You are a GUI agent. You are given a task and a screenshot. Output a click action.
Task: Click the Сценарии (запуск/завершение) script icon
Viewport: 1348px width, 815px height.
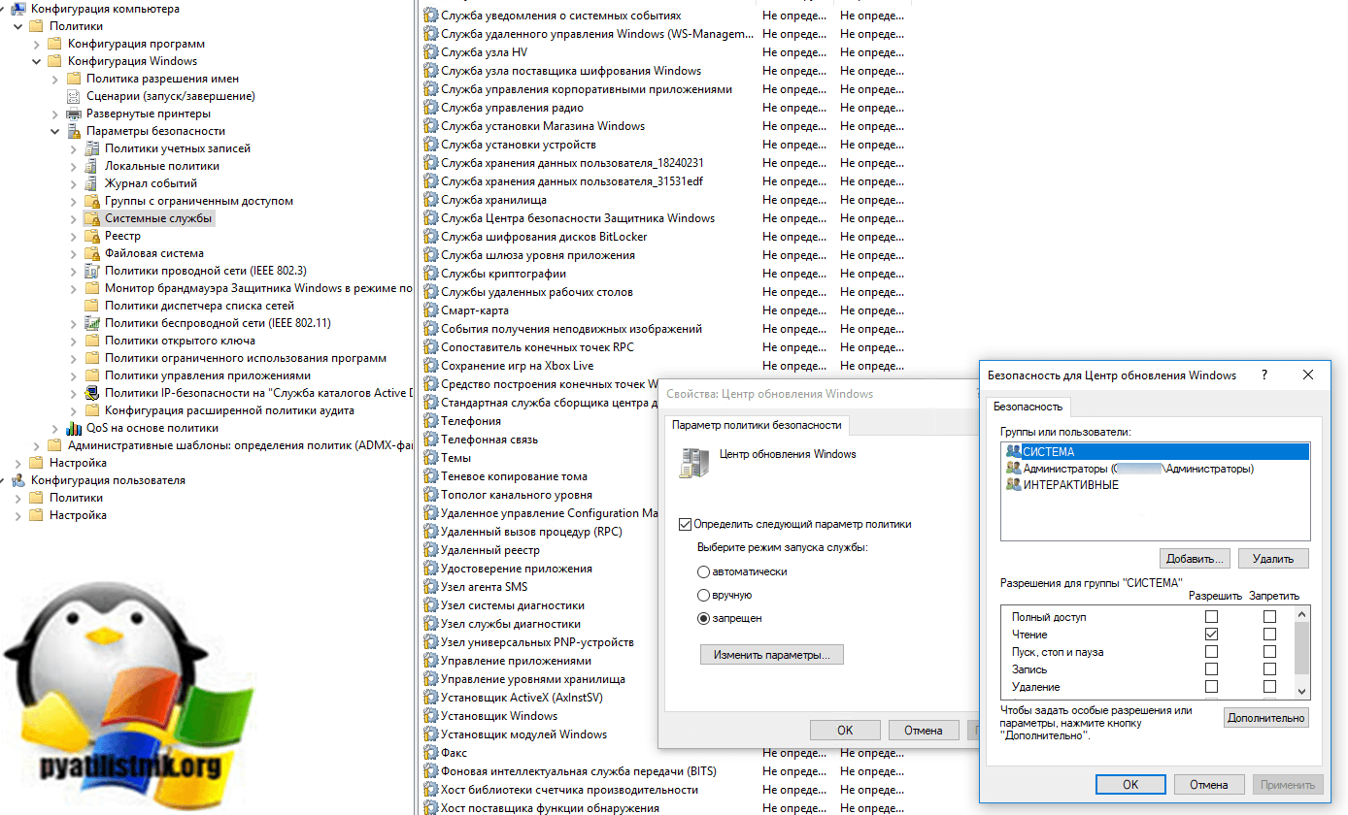point(74,96)
